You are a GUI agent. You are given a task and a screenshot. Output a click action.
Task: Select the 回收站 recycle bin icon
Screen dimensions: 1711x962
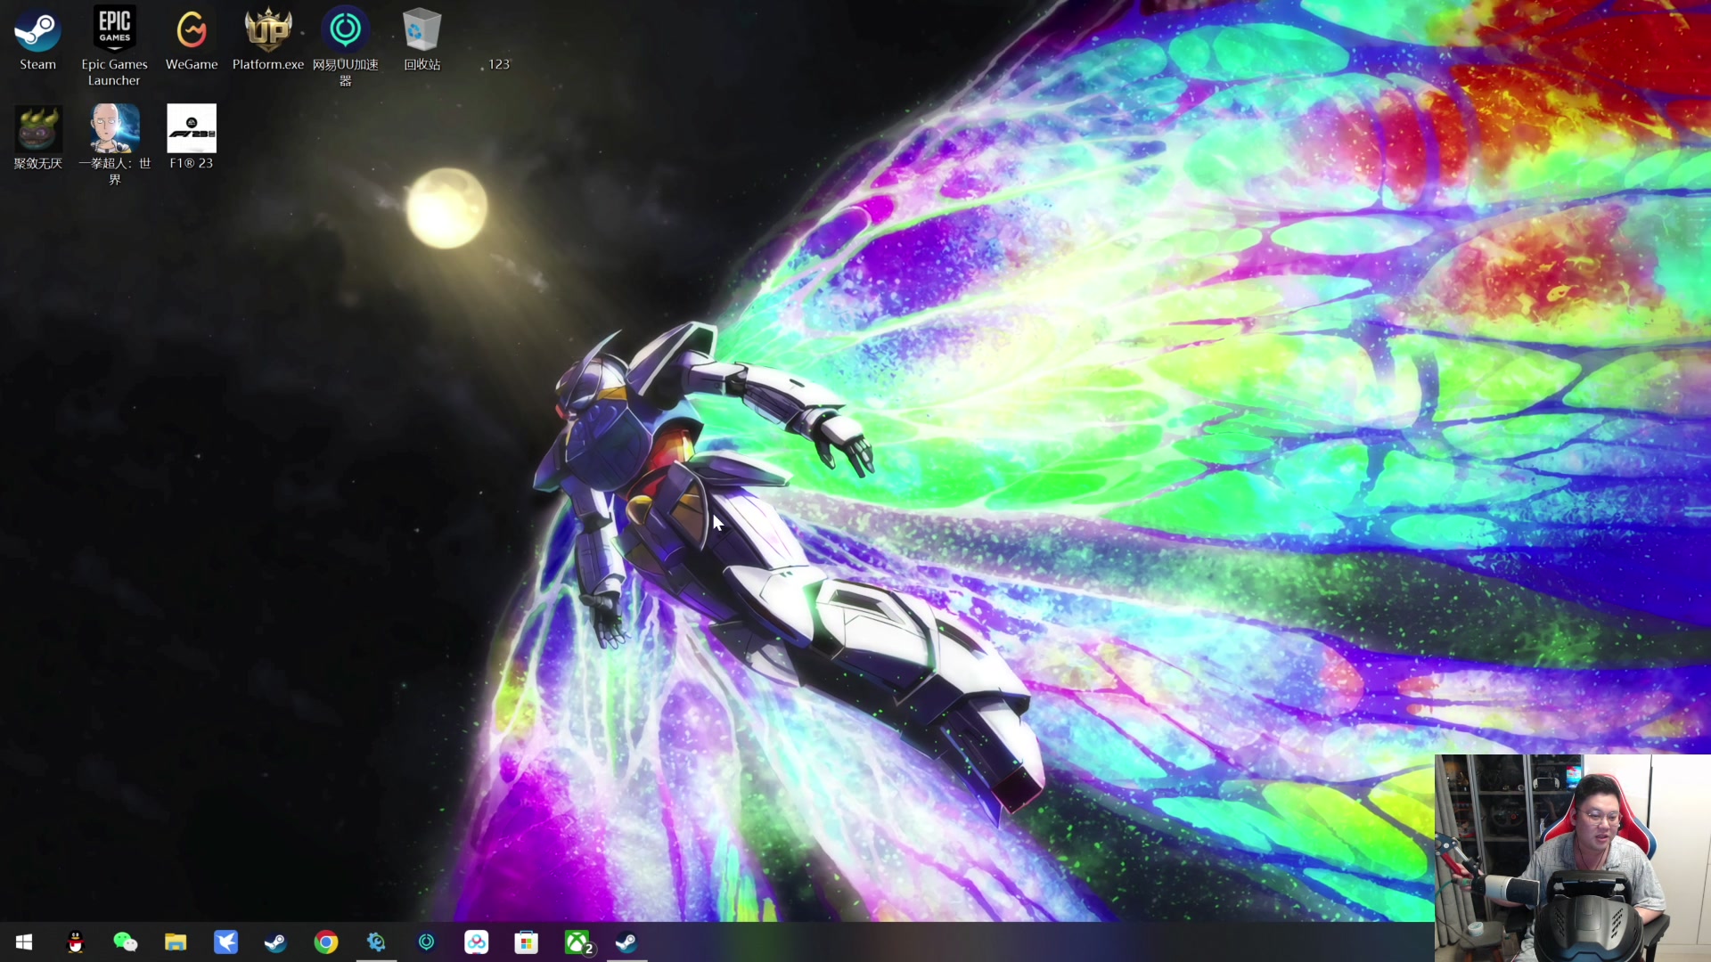coord(422,40)
